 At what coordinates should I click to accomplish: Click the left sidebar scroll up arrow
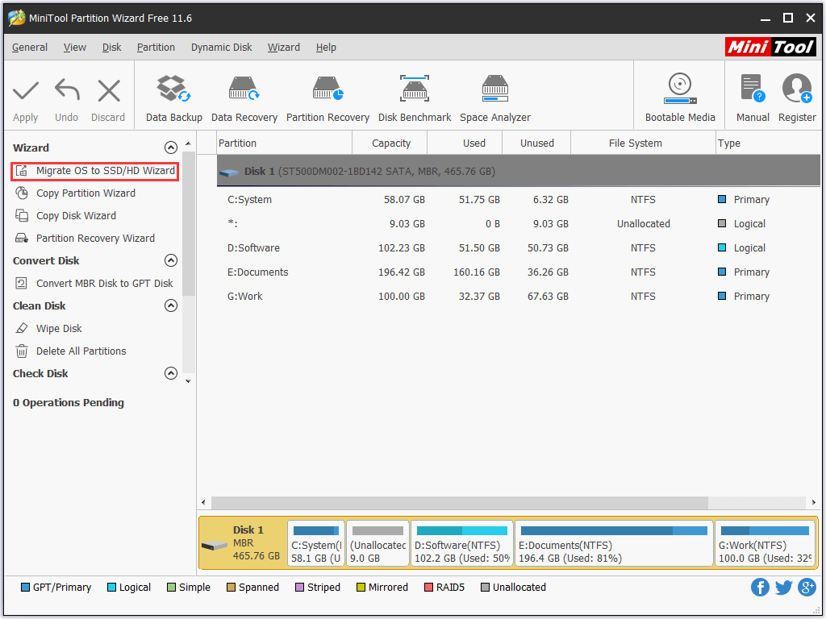point(188,143)
